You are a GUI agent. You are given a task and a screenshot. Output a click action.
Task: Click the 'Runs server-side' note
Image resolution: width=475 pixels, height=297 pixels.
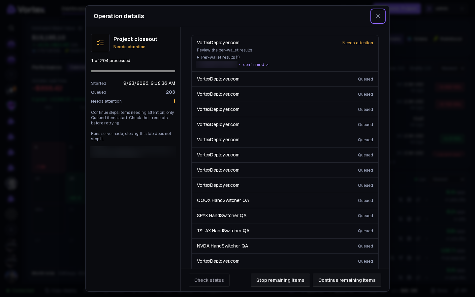pos(131,136)
